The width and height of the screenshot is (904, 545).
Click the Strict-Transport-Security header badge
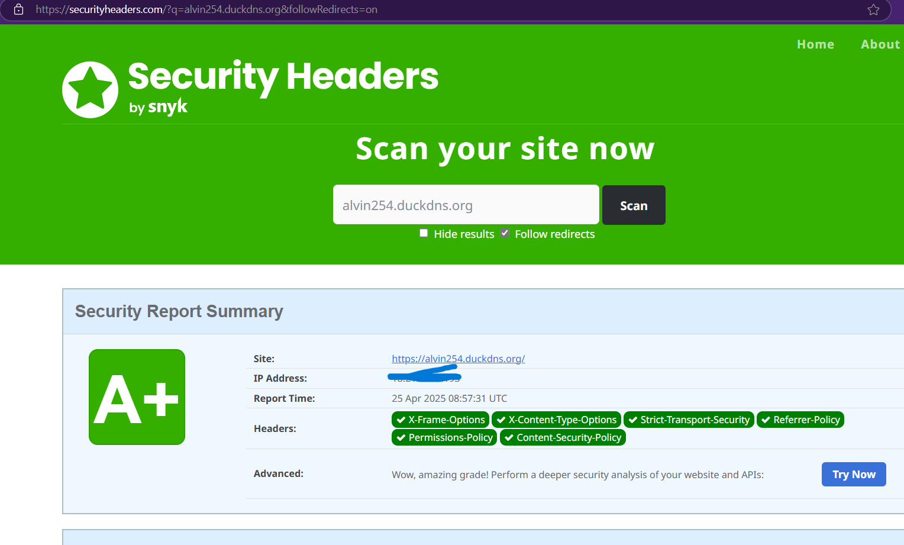pyautogui.click(x=689, y=420)
